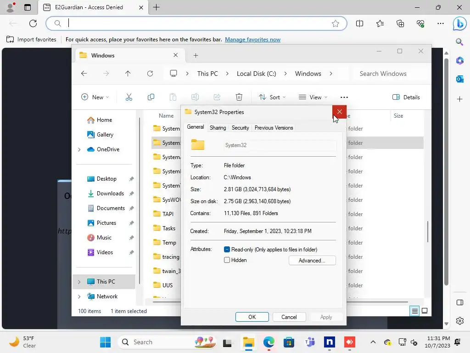Click the Delete trash icon in Explorer toolbar
Screen dimensions: 470x353
[x=239, y=97]
